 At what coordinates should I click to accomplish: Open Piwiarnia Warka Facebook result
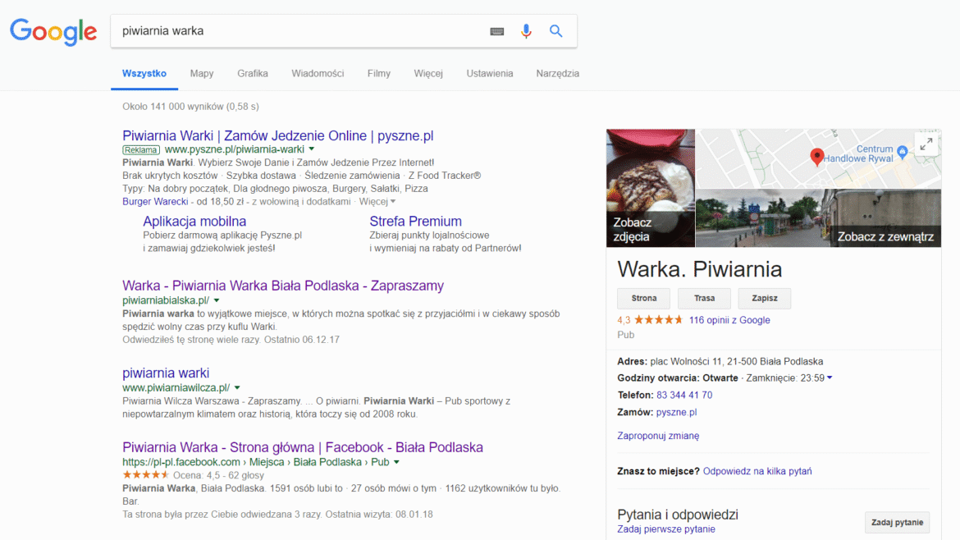303,447
